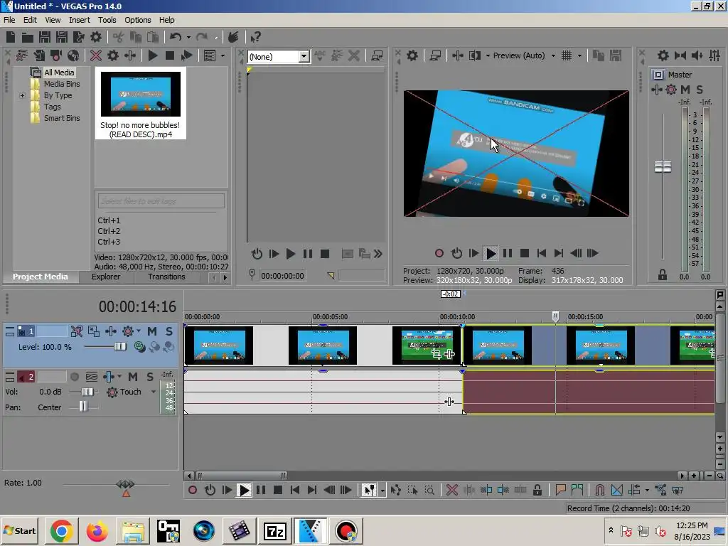Arm audio track 2 for record
728x546 pixels.
(74, 377)
